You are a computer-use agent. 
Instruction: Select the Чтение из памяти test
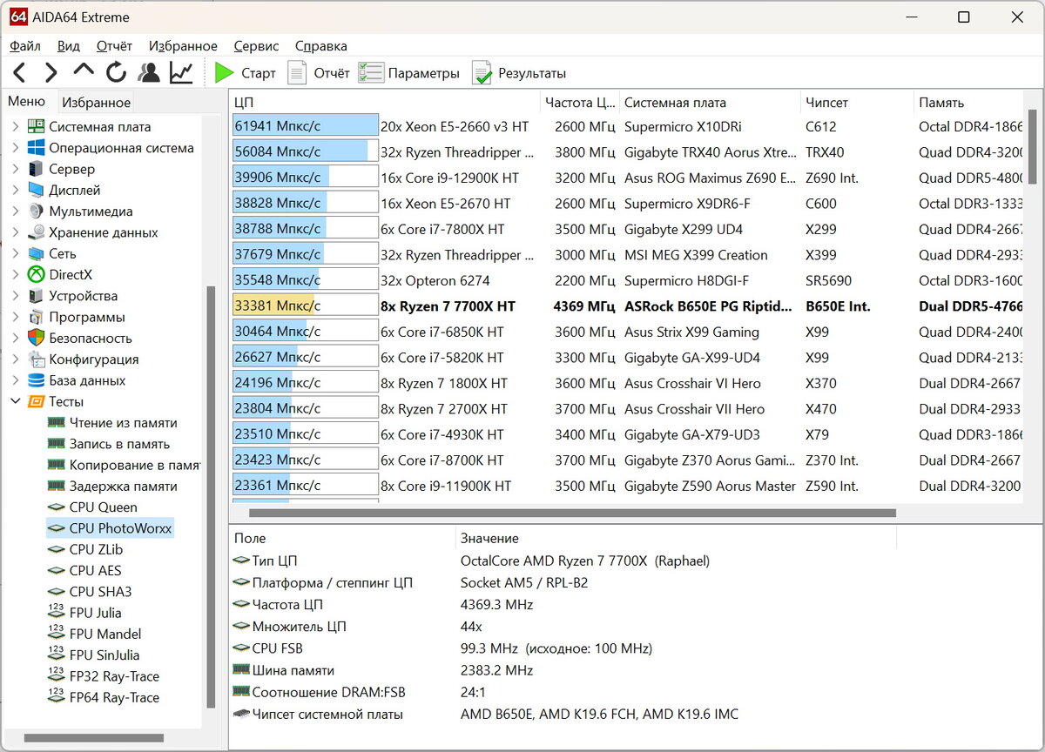click(112, 422)
